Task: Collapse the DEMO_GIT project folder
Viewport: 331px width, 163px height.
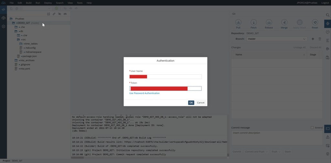Action: click(x=14, y=23)
